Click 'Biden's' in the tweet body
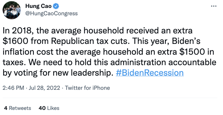223x115 pixels. click(186, 41)
